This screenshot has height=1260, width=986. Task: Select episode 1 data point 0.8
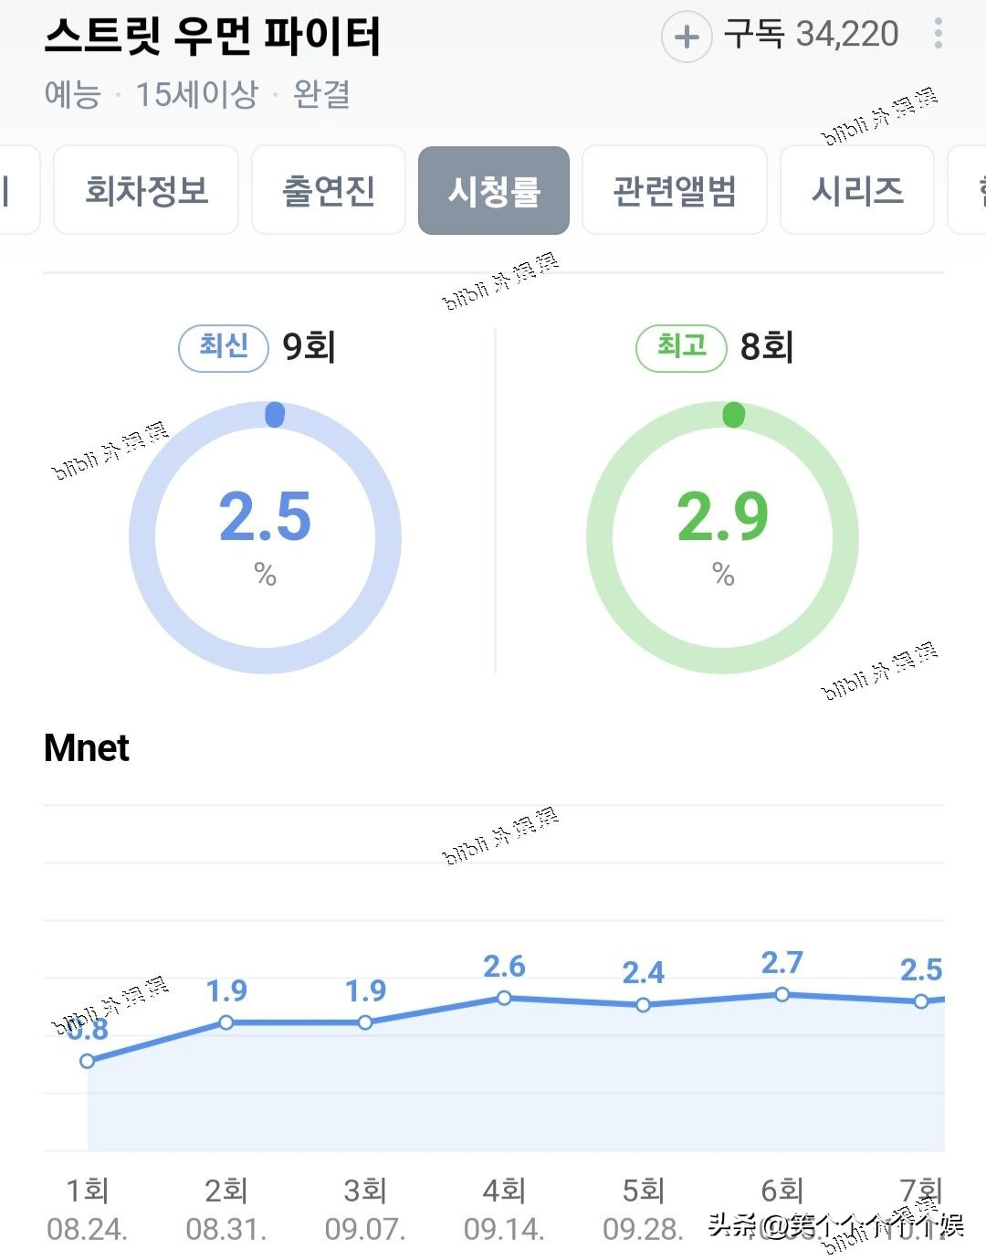point(88,1061)
